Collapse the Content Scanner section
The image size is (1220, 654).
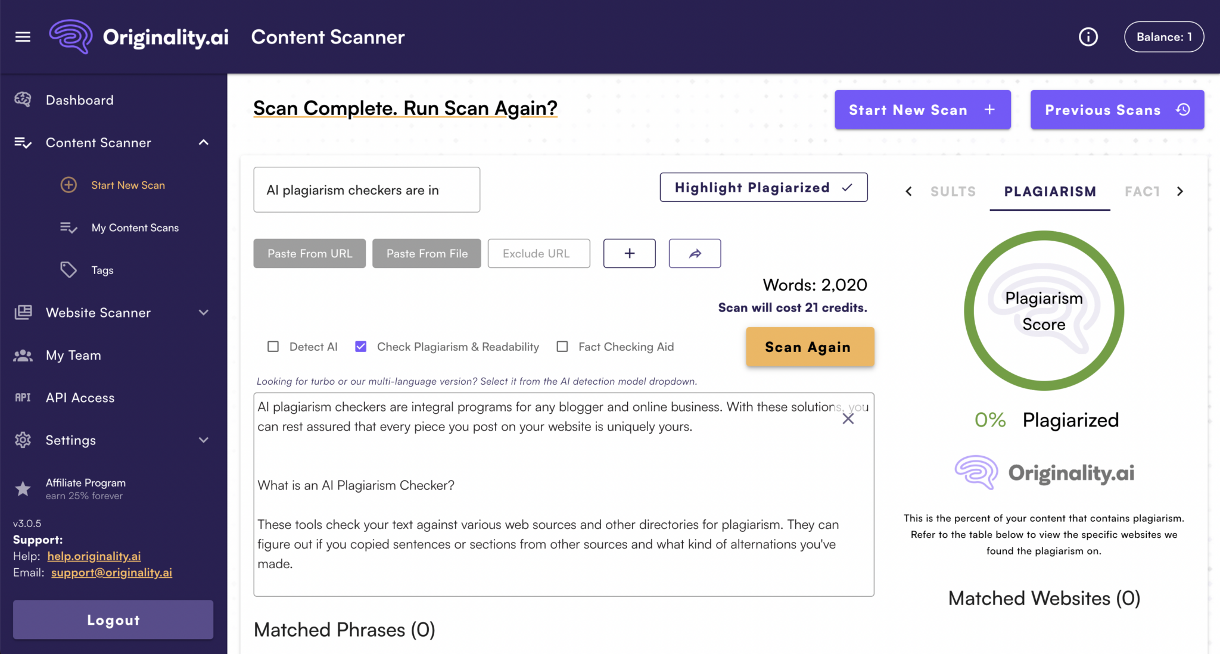(203, 142)
